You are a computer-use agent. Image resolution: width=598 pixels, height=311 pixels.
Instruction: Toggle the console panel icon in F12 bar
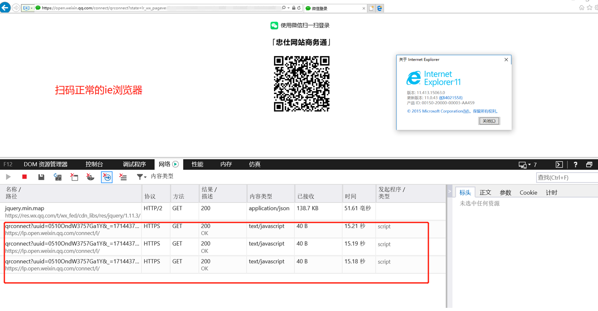tap(559, 165)
